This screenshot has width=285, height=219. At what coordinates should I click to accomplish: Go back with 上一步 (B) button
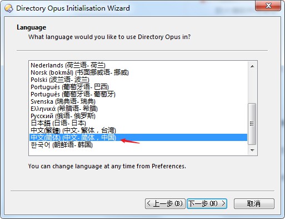point(165,203)
